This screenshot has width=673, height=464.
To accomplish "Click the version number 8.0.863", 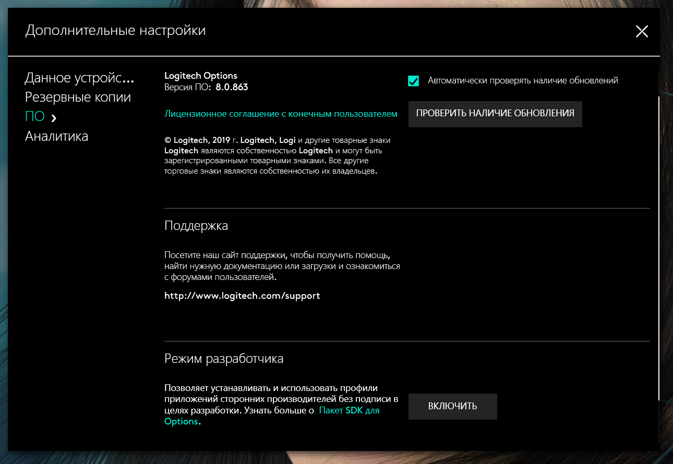I will pyautogui.click(x=232, y=87).
